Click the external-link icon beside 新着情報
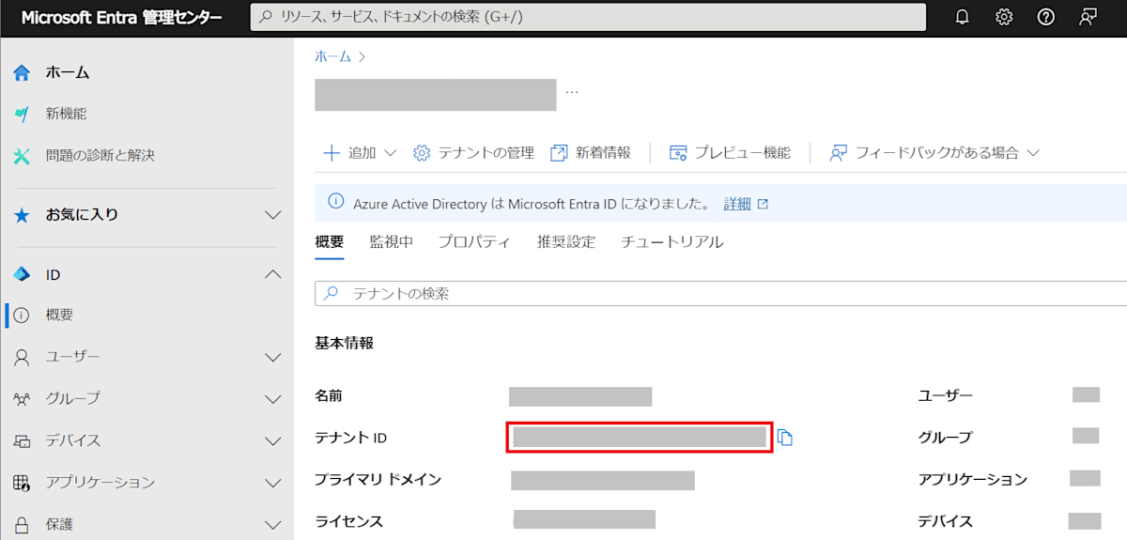The image size is (1127, 540). coord(559,153)
